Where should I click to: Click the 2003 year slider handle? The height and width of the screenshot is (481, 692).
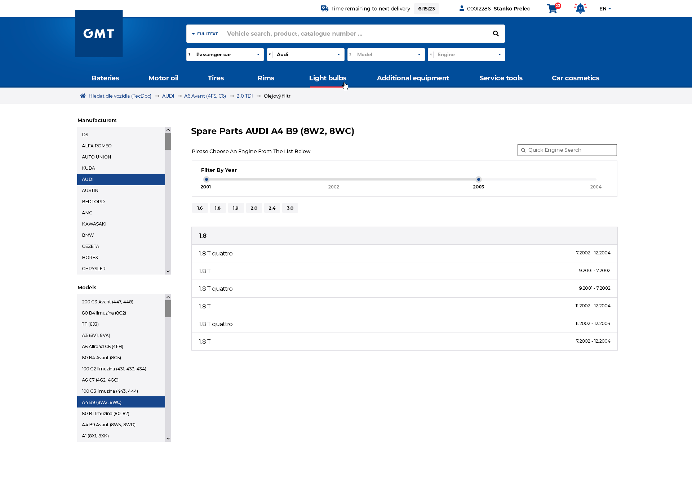click(x=479, y=179)
